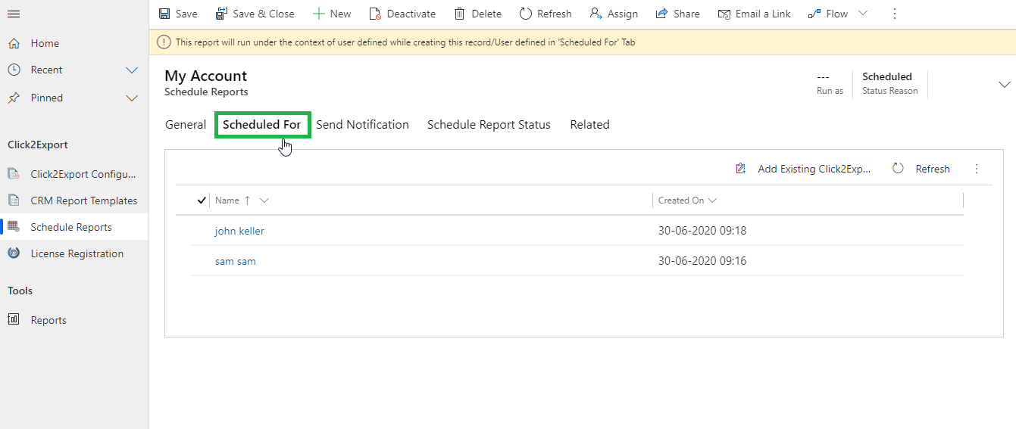Toggle the select-all checkmark in grid header

coord(202,201)
